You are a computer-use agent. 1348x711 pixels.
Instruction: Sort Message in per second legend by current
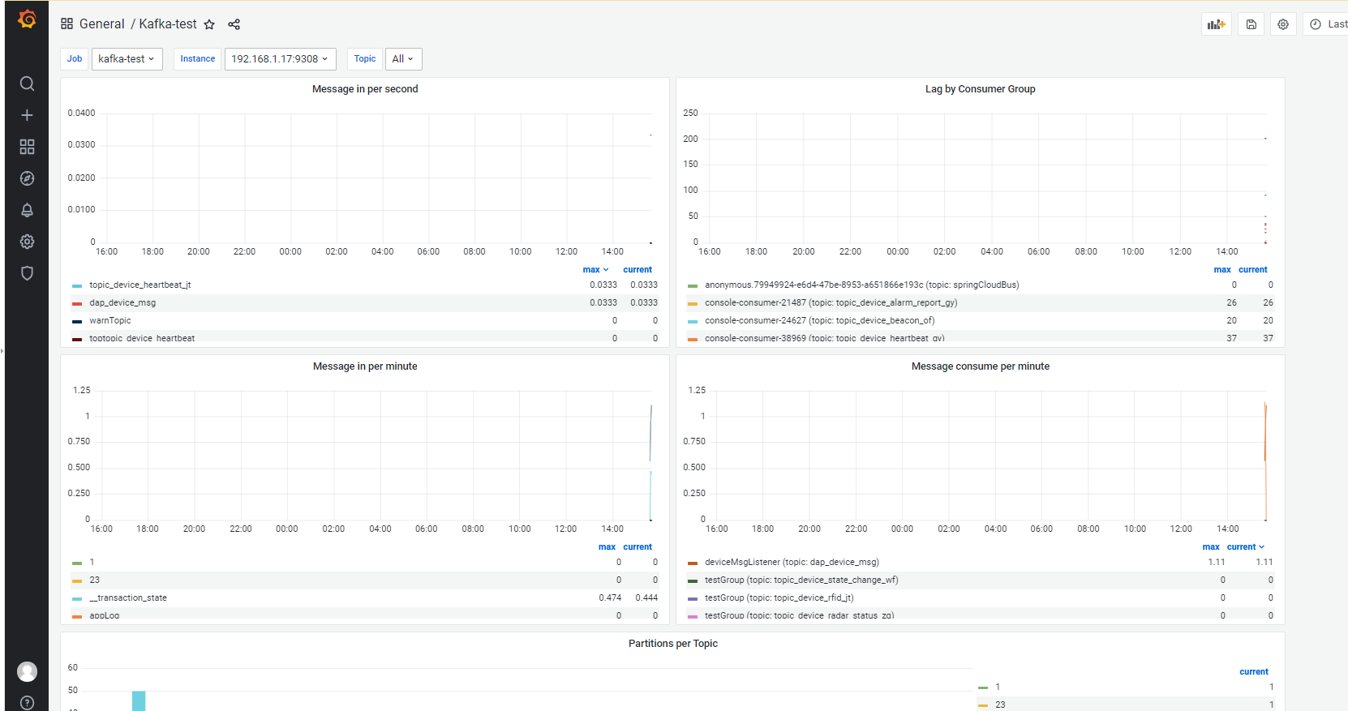click(638, 270)
